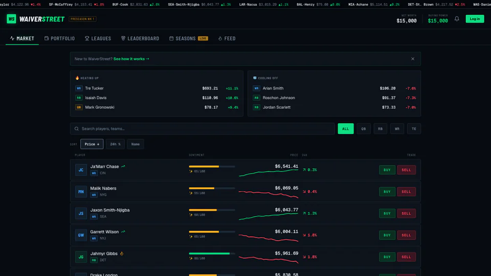Viewport: 491px width, 276px height.
Task: Buy Malik Nabers shares
Action: pyautogui.click(x=387, y=192)
